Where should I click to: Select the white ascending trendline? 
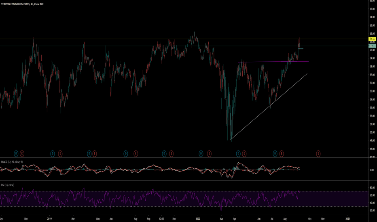pyautogui.click(x=269, y=107)
